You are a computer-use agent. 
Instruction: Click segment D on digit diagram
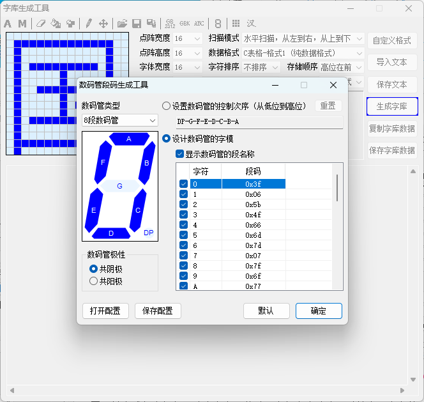[x=111, y=233]
